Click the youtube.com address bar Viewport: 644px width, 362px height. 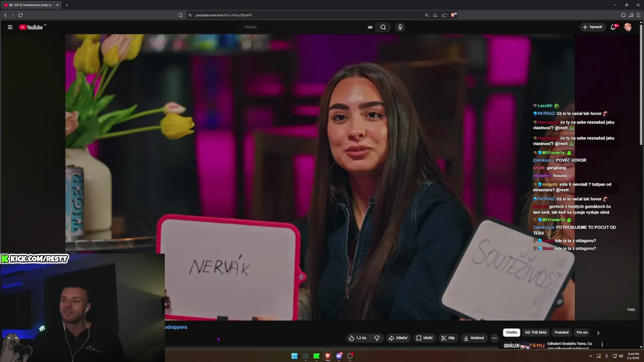(302, 15)
